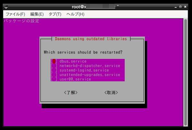Select the networkd-dispatcher.service label

coord(90,66)
